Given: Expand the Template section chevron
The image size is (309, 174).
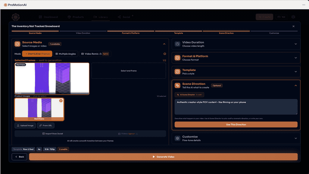Looking at the screenshot, I should (x=296, y=72).
